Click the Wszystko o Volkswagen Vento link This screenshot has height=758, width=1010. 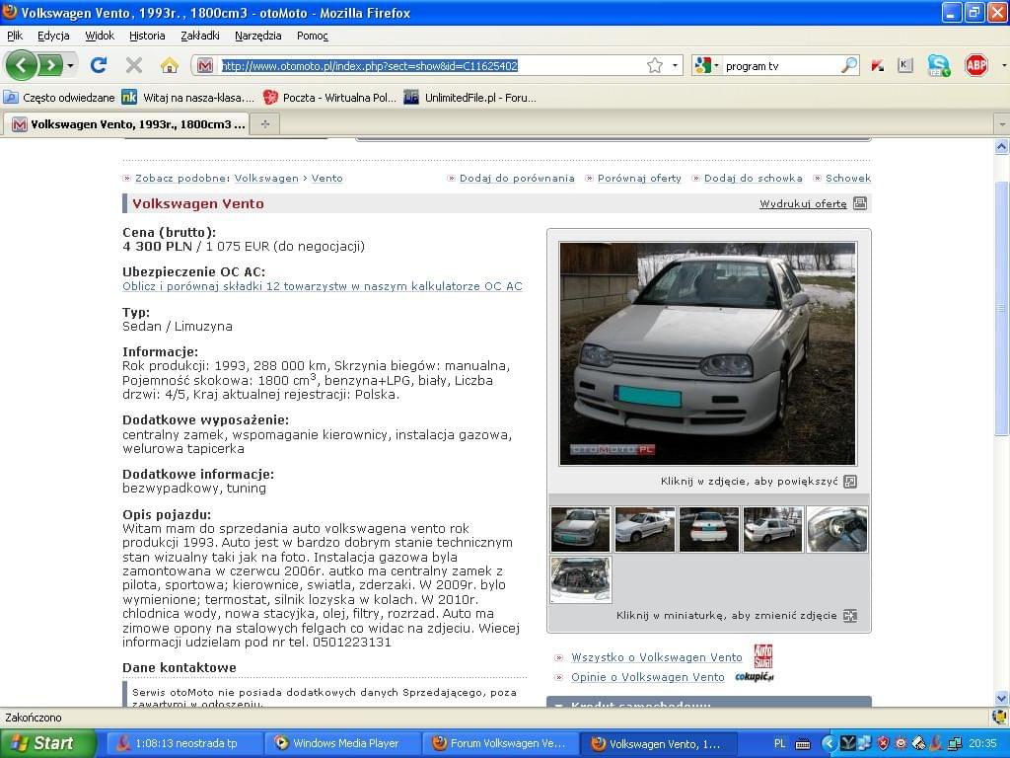pos(656,657)
